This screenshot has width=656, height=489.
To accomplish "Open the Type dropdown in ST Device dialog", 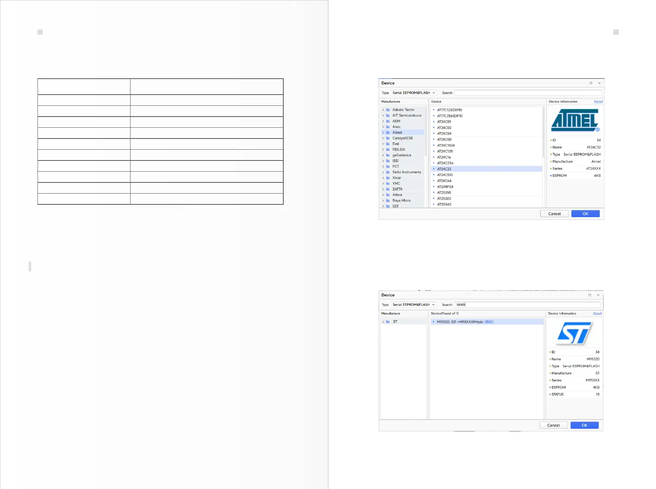I will 414,305.
